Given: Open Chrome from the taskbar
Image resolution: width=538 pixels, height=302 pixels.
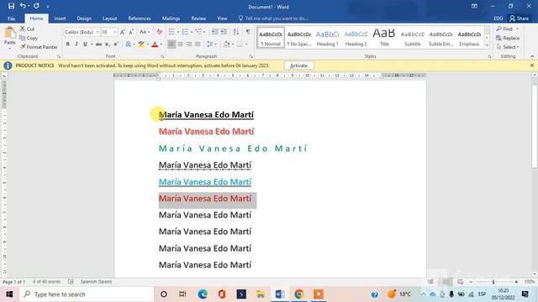Looking at the screenshot, I should point(299,294).
